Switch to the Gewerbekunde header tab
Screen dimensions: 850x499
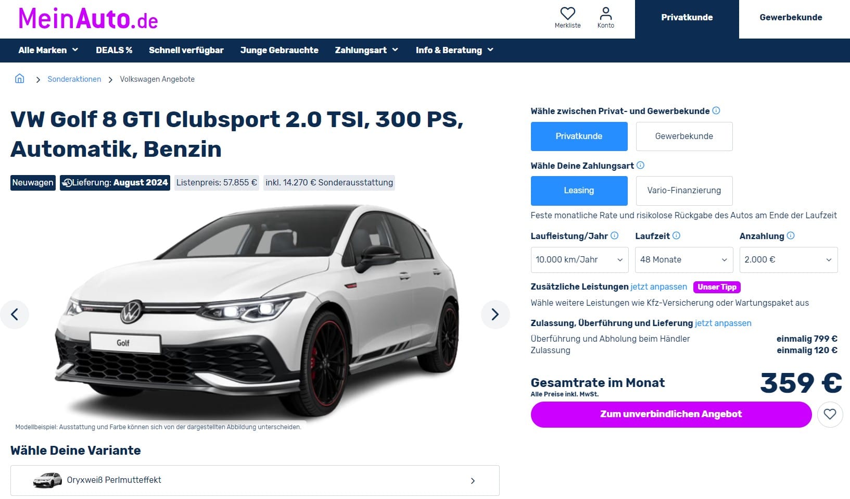point(791,17)
